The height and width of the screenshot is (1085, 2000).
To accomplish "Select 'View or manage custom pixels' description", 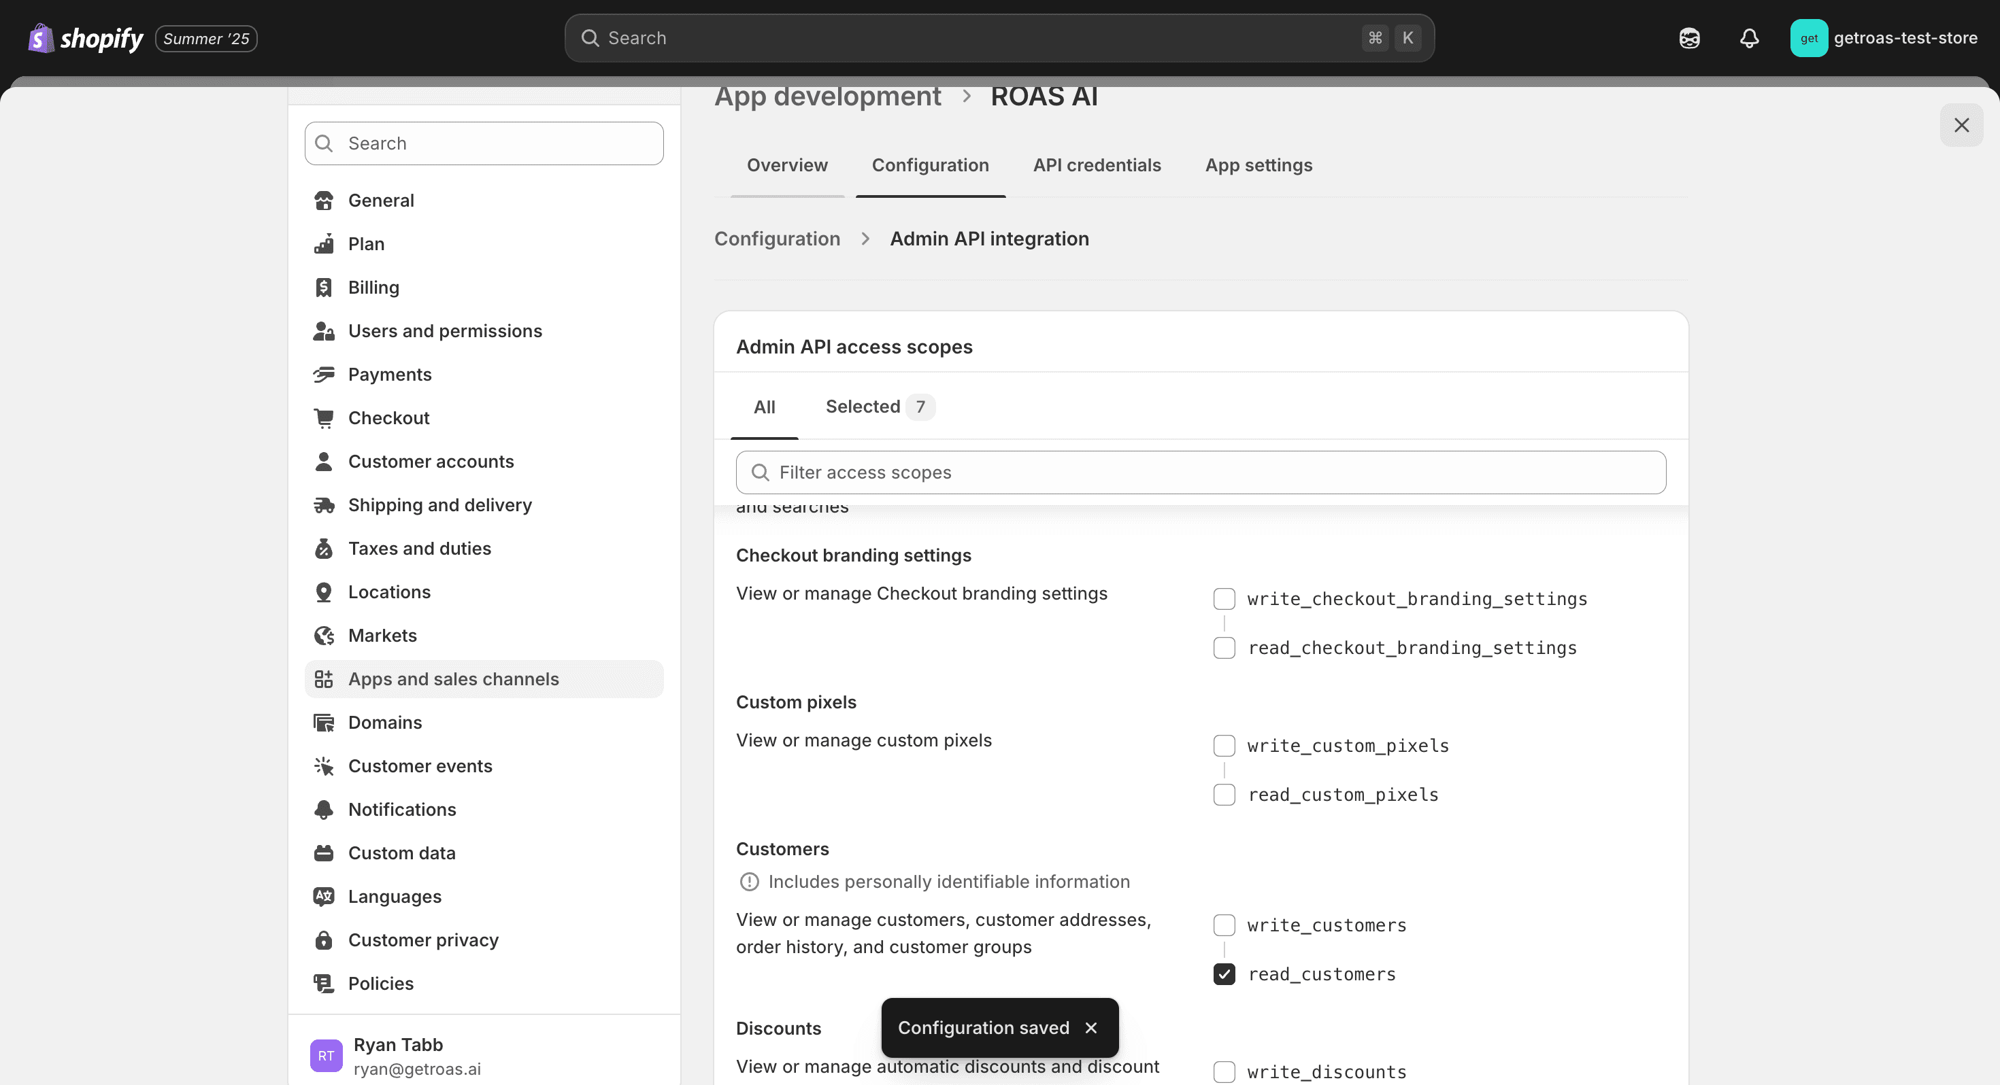I will click(x=863, y=740).
